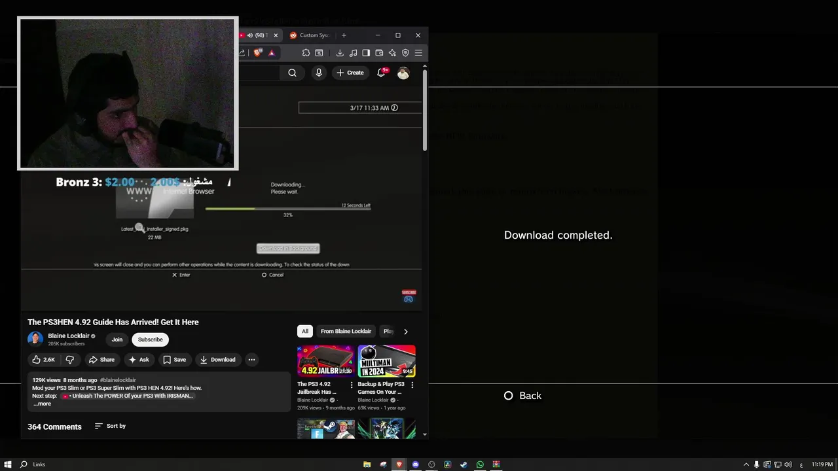Screen dimensions: 838x471
Task: Open YouTube notifications bell
Action: 381,73
